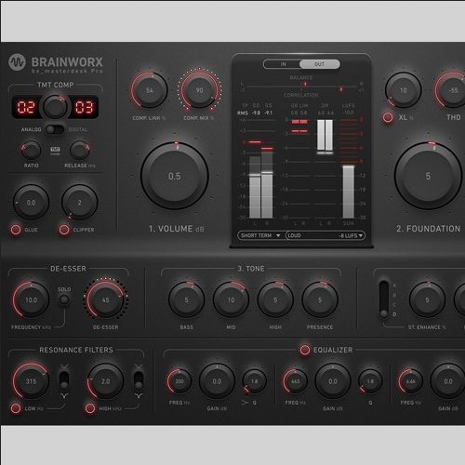Toggle the De-Esser SOLO button

(x=64, y=299)
